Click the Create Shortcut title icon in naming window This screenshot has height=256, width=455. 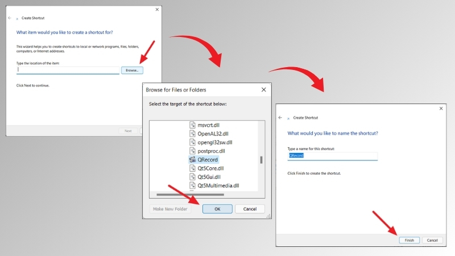pos(288,118)
